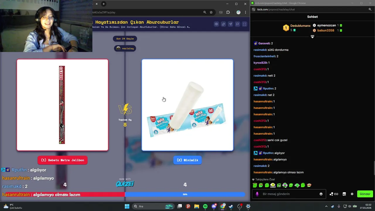This screenshot has height=211, width=375.
Task: Open the Chrome extensions puzzle icon
Action: tap(228, 12)
